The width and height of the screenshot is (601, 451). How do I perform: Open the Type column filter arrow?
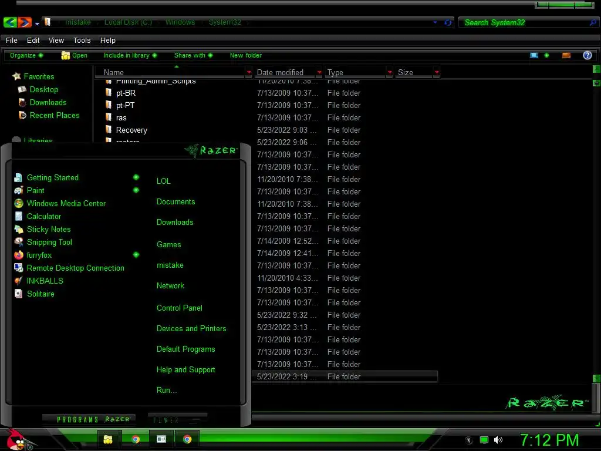pos(390,72)
